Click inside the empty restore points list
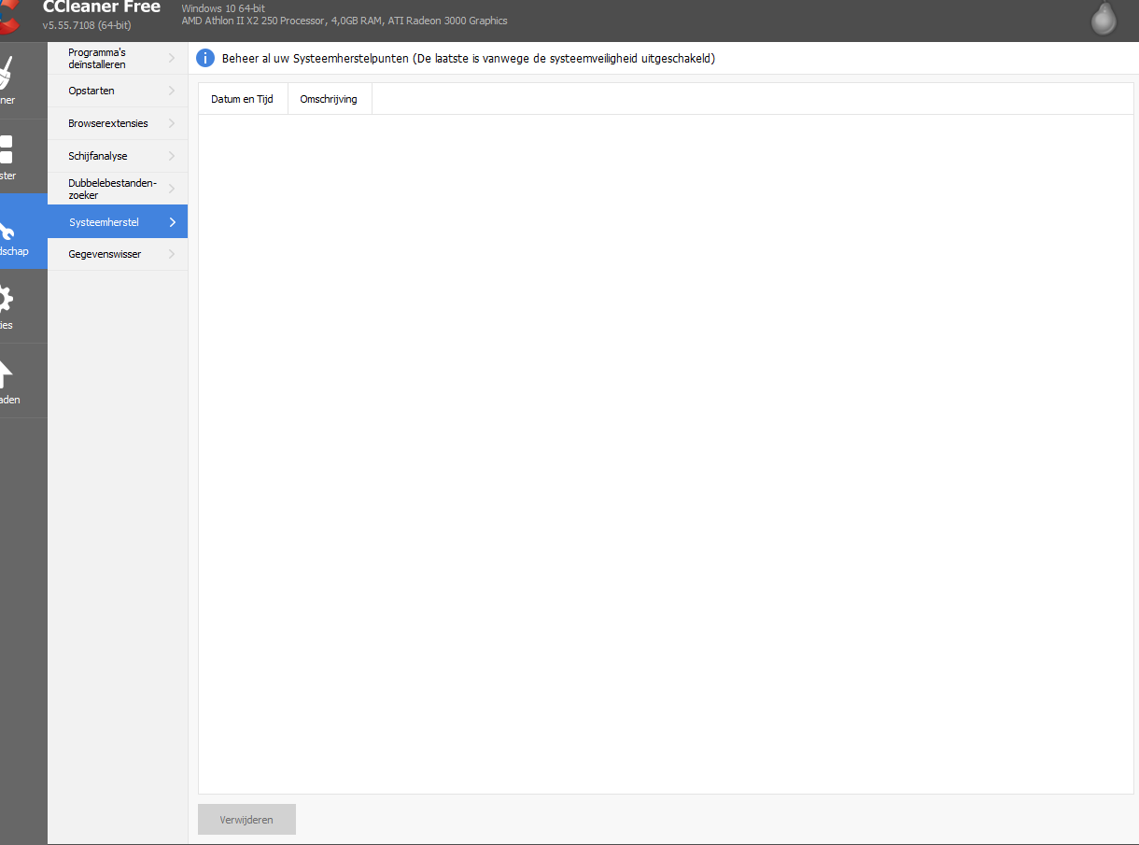The width and height of the screenshot is (1139, 845). [666, 454]
